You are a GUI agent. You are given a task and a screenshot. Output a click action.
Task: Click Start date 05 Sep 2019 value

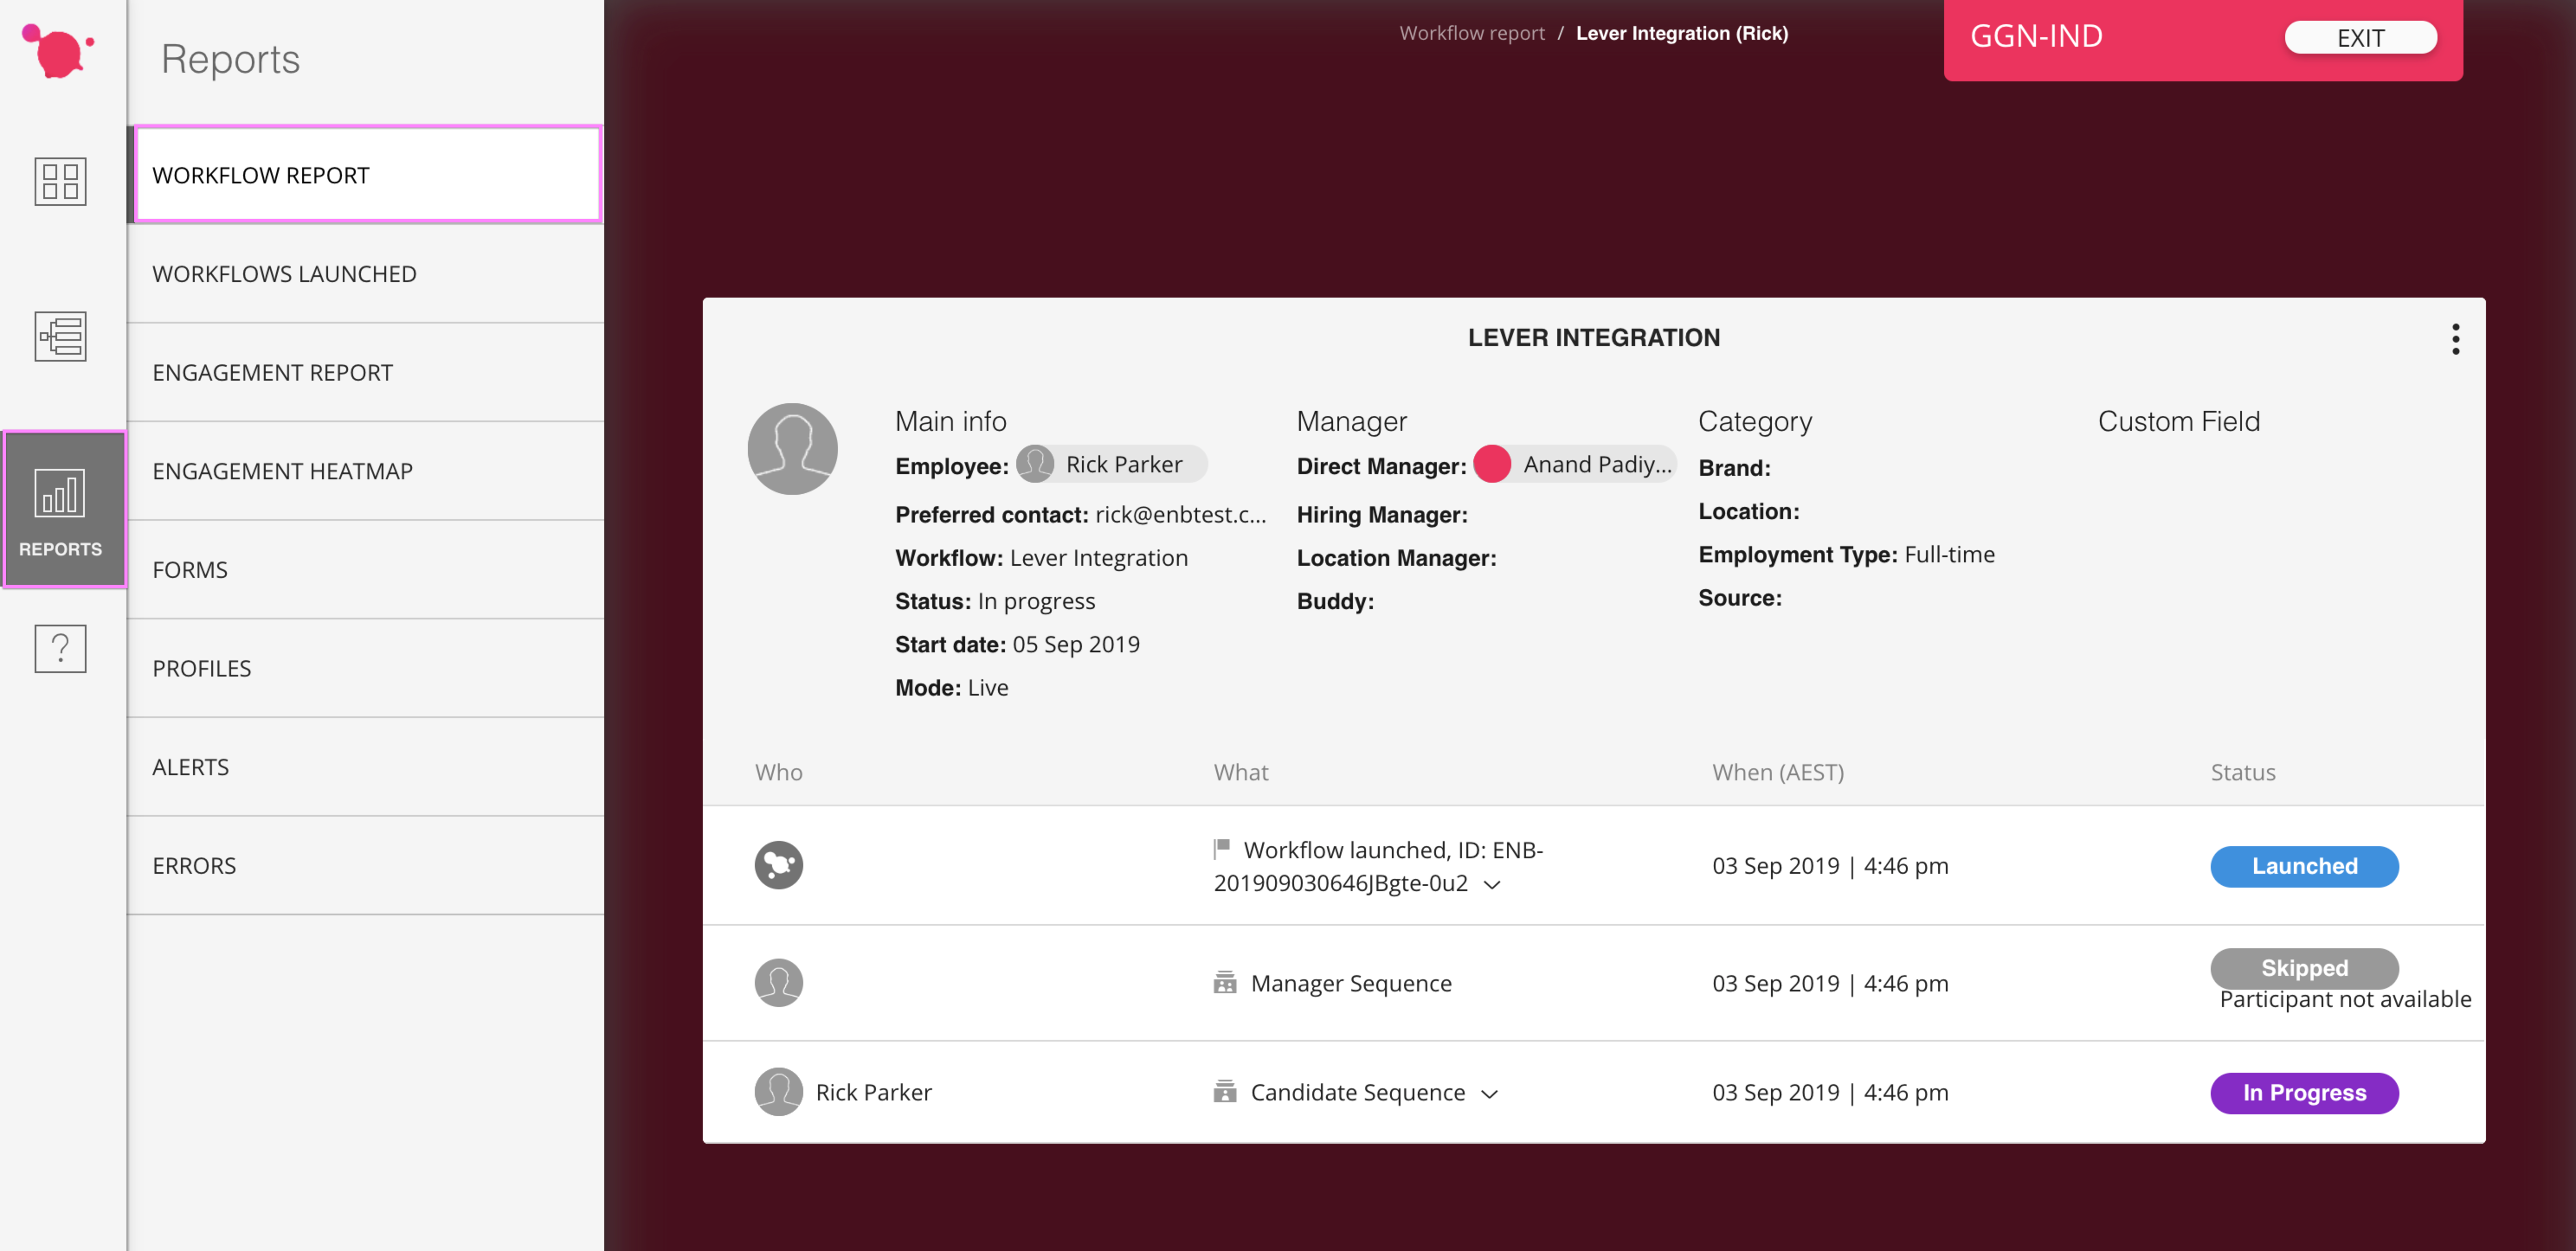coord(1076,645)
